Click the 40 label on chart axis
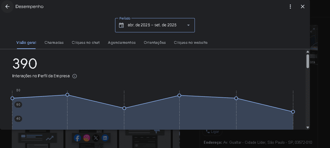330x148 pixels. (x=18, y=119)
